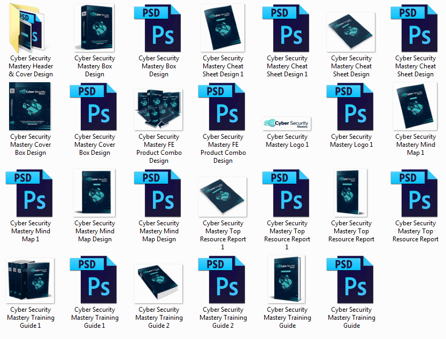Select the Logo 1 PSD file icon
Screen dimensions: 446x339
(350, 106)
